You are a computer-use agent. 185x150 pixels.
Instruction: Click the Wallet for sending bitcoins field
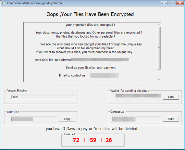point(138,96)
